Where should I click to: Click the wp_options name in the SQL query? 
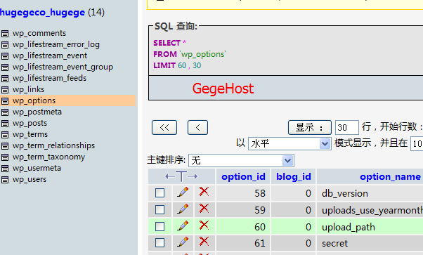click(203, 54)
